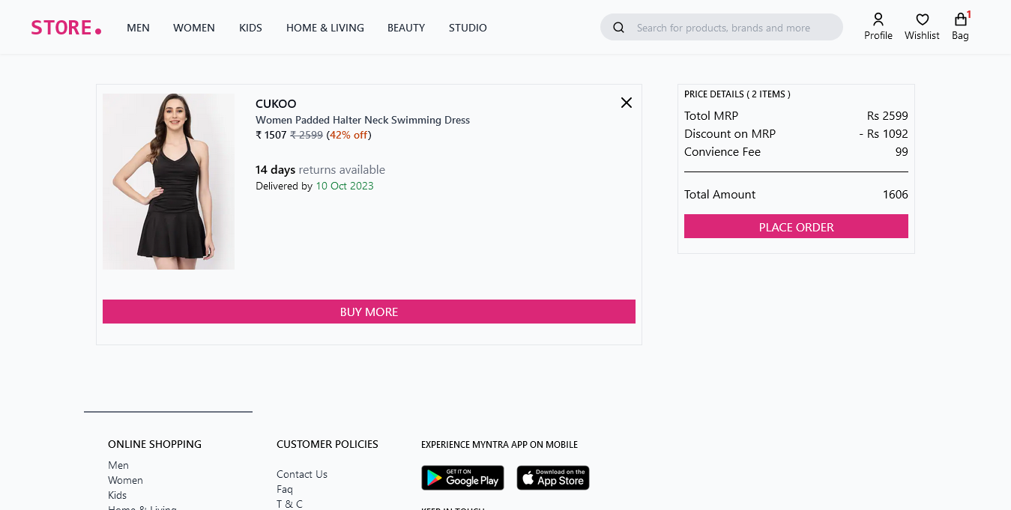Open the Get it on Google Play badge
Viewport: 1011px width, 510px height.
pos(462,478)
